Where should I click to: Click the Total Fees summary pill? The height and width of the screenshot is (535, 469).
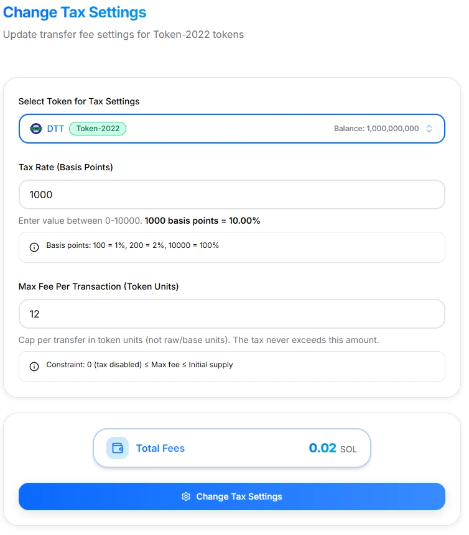tap(231, 447)
